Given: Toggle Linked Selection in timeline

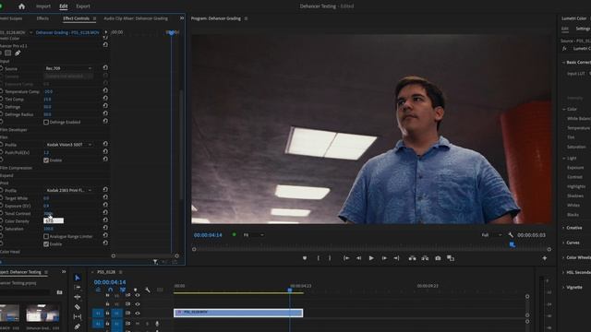Looking at the screenshot, I should click(x=123, y=290).
